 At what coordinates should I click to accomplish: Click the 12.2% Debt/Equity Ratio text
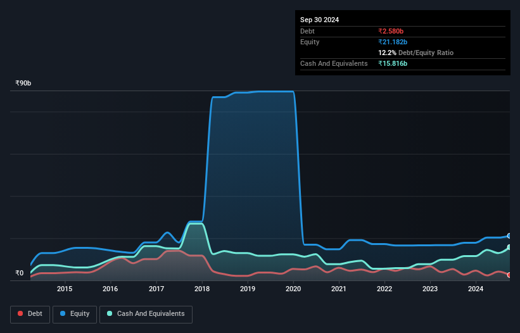(416, 53)
